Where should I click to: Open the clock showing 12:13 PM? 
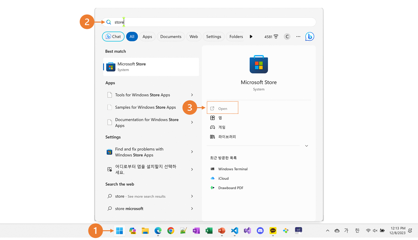click(x=398, y=231)
